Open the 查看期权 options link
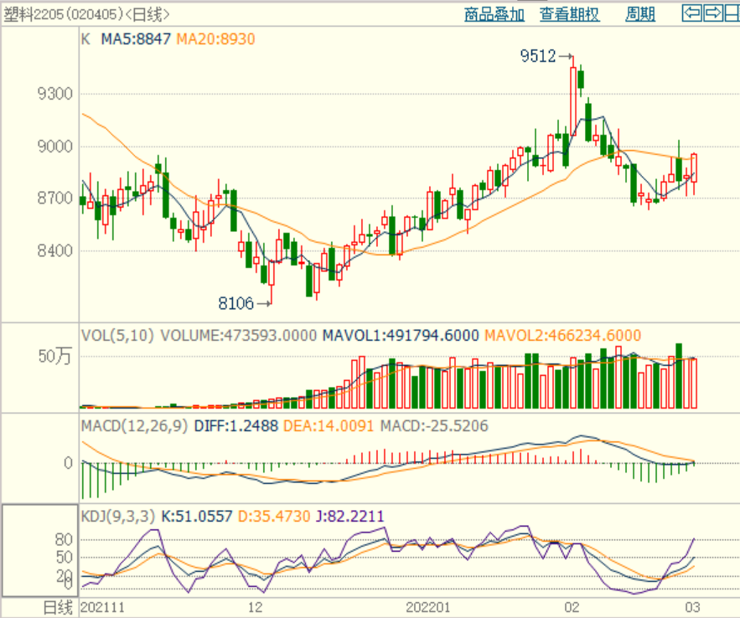740x618 pixels. (569, 14)
